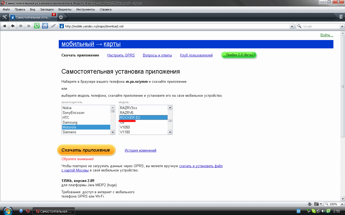Click the network connection tray icon
Image resolution: width=345 pixels, height=215 pixels.
(x=319, y=211)
